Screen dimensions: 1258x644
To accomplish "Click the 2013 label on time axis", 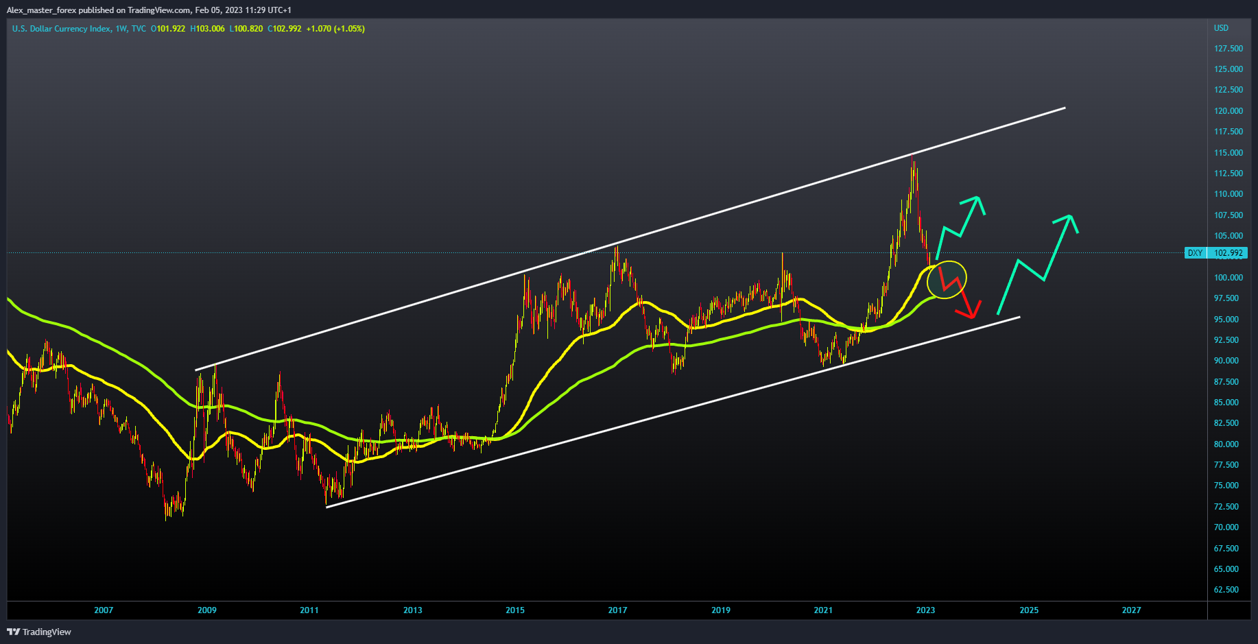I will point(413,610).
